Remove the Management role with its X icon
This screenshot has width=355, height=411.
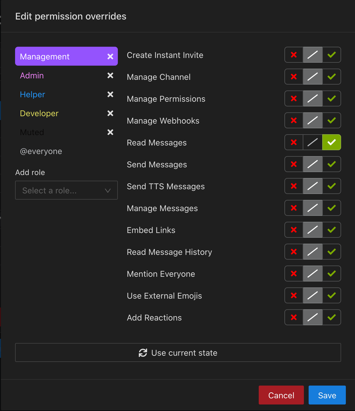(110, 56)
